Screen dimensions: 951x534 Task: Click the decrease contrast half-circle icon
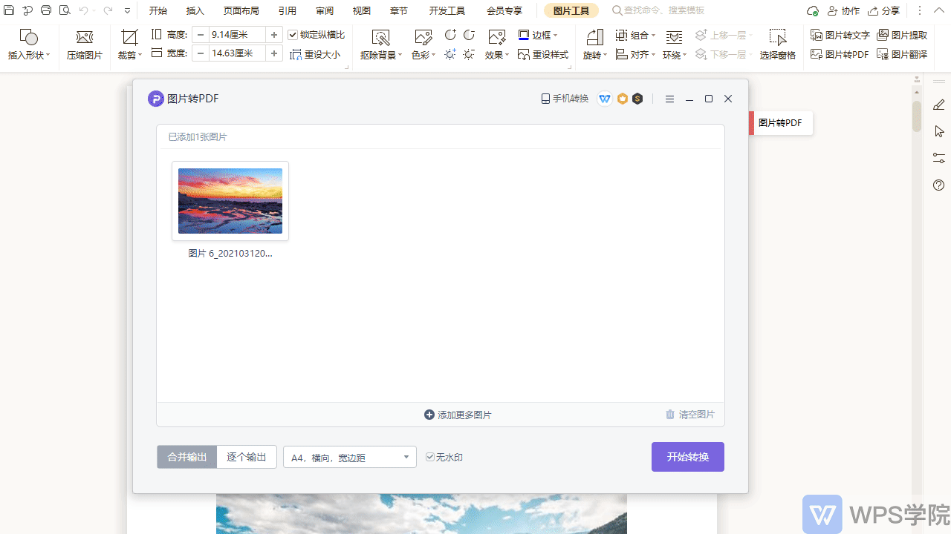click(469, 35)
